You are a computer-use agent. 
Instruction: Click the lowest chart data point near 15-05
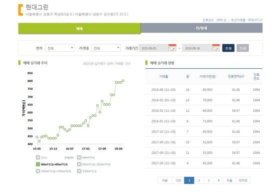point(39,141)
